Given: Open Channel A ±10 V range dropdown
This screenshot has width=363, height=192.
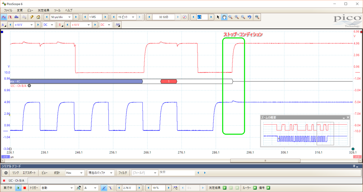Looking at the screenshot, I should tap(31, 25).
